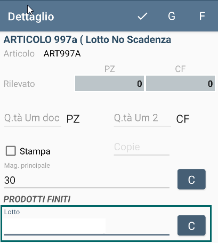
Task: Click the Dettaglio header title
Action: pos(31,17)
